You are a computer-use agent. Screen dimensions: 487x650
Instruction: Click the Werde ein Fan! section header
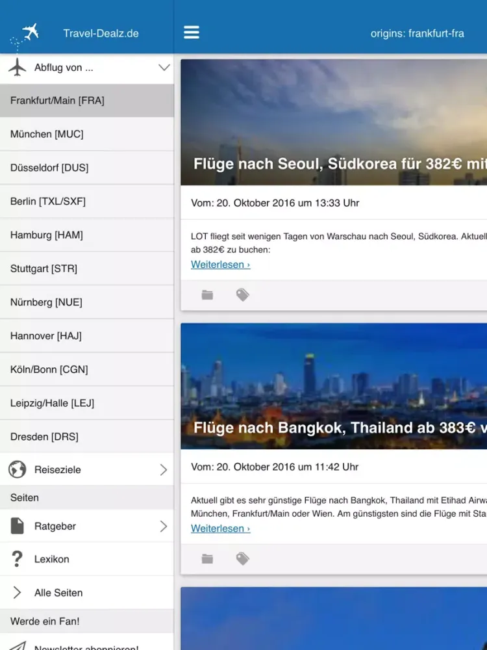click(x=87, y=621)
